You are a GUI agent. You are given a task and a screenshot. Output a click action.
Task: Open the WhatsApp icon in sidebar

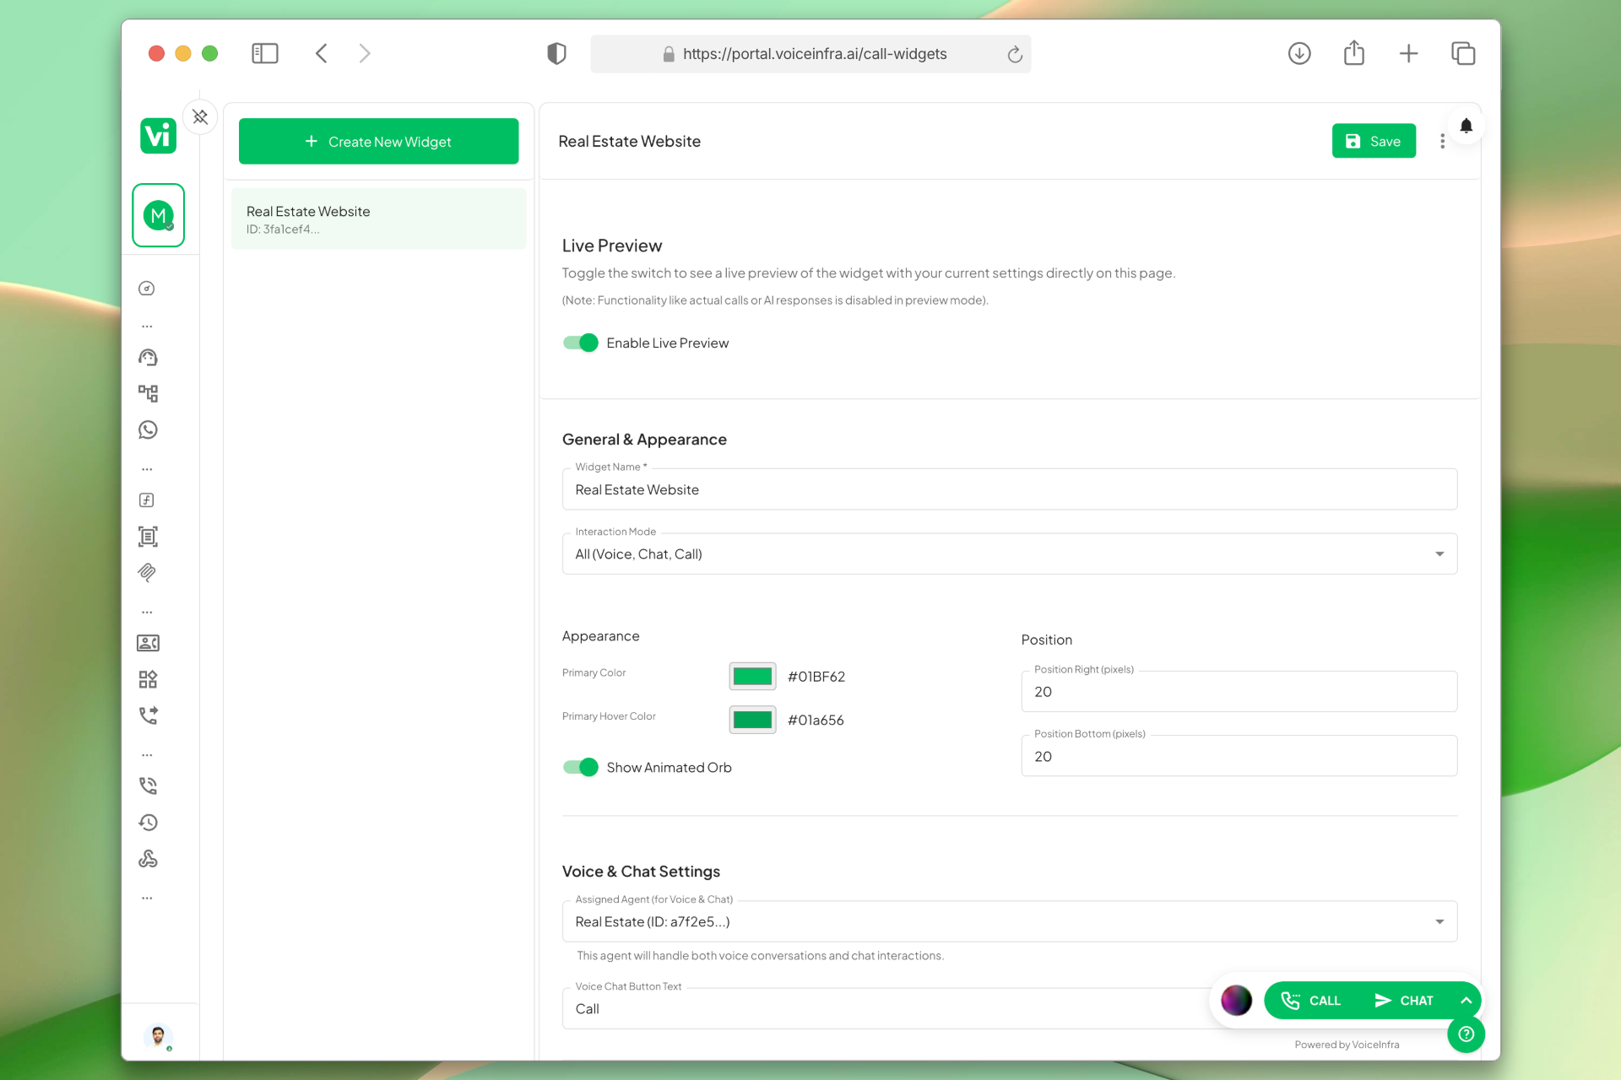148,430
